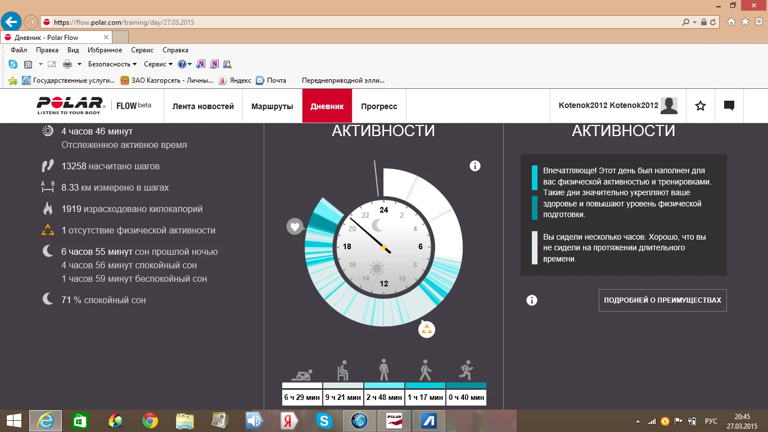768x432 pixels.
Task: Click the inactivity alert triangle marker on dial
Action: point(427,329)
